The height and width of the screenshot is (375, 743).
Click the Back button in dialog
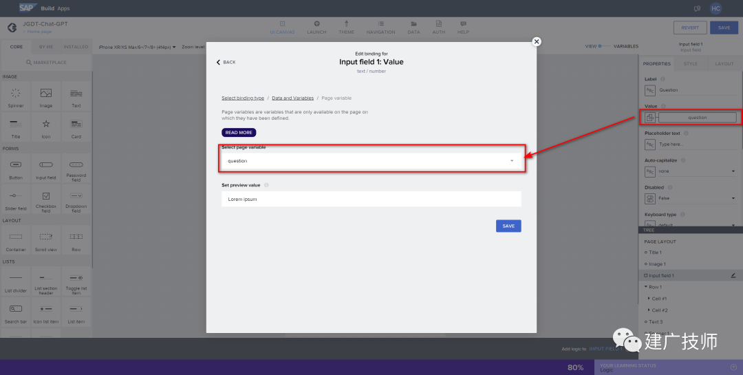[x=226, y=62]
